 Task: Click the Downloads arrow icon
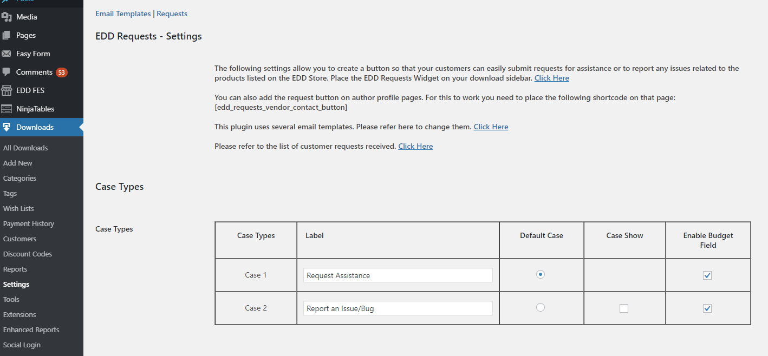[6, 127]
